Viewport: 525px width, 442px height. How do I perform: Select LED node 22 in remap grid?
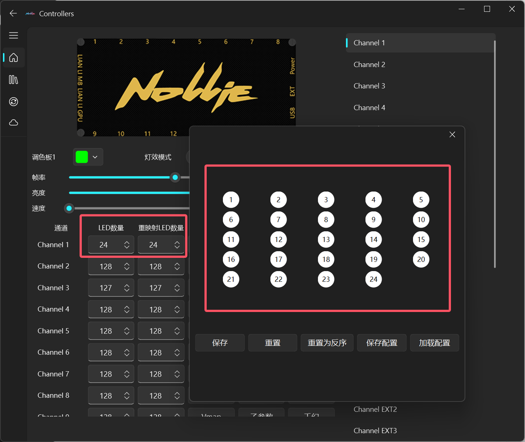point(279,280)
